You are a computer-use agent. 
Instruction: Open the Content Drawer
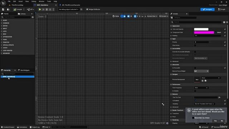point(8,127)
